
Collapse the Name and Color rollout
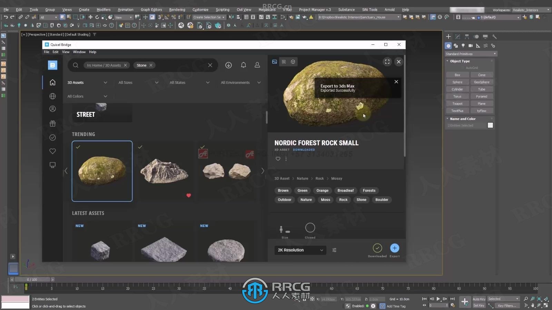pyautogui.click(x=463, y=119)
